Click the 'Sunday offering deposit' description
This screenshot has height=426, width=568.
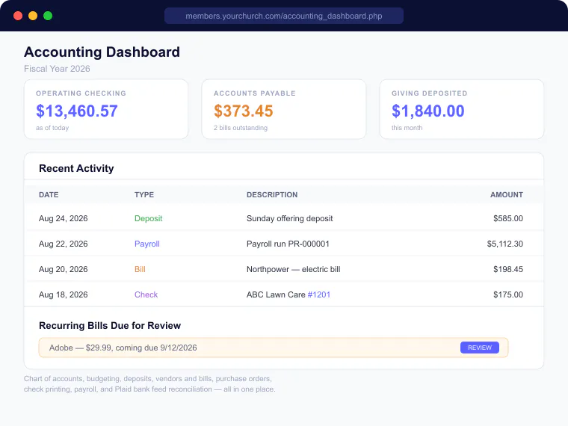tap(289, 218)
